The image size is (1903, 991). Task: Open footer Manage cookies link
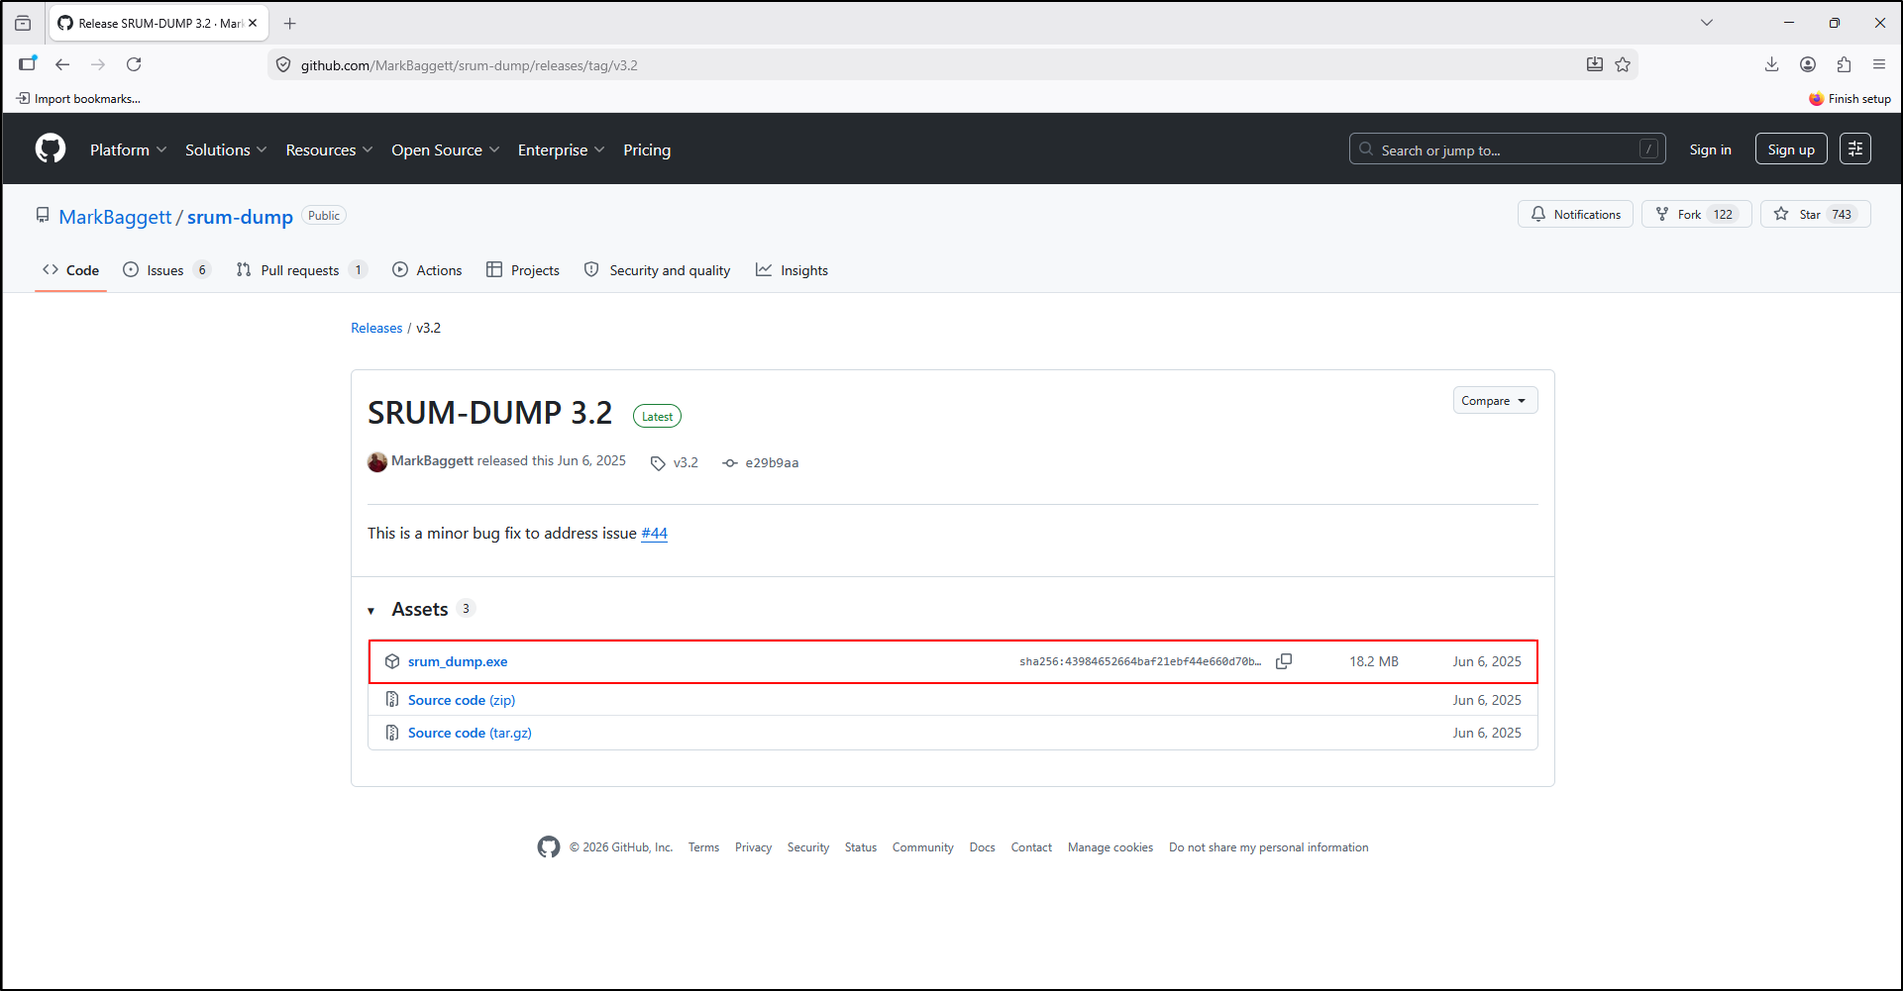(1110, 847)
